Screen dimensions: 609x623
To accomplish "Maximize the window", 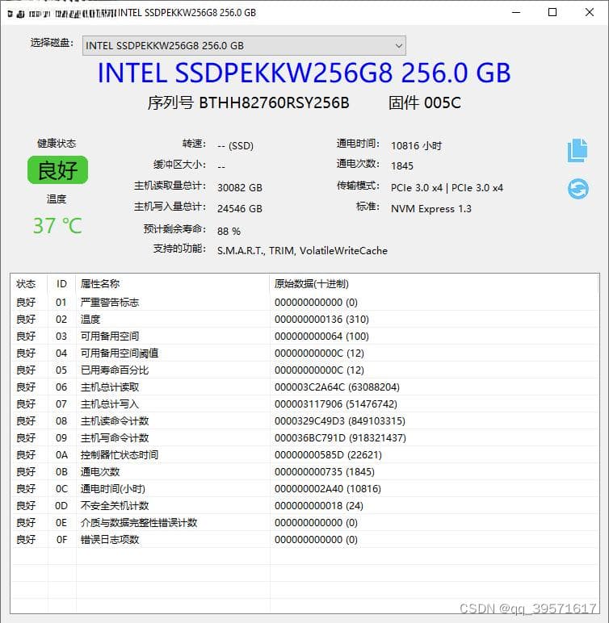I will (552, 12).
